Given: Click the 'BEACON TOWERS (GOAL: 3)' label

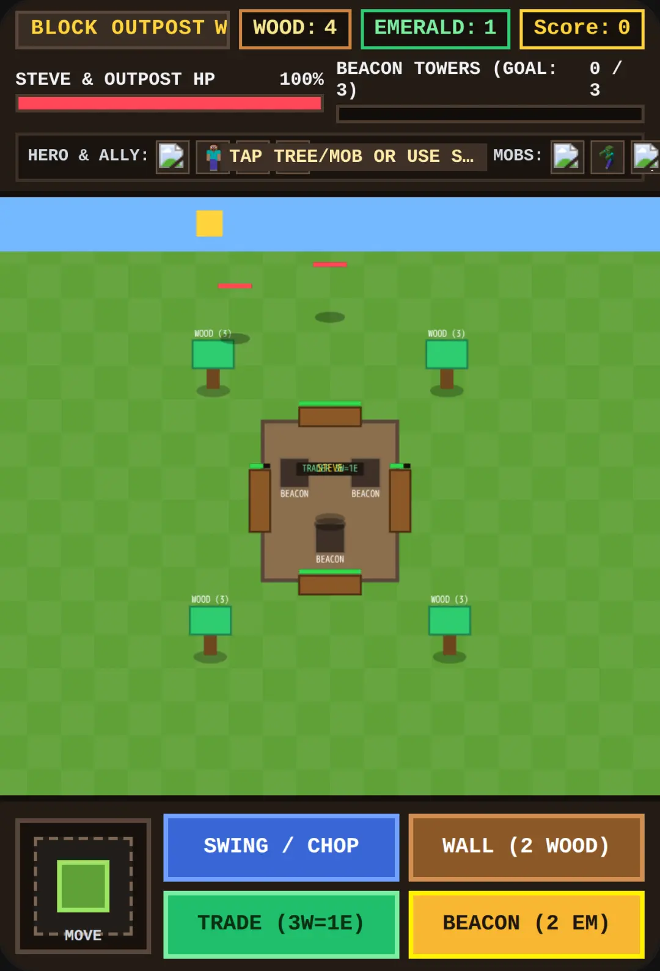Looking at the screenshot, I should (446, 79).
